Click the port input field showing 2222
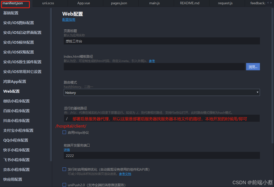This screenshot has height=187, width=274. pos(162,155)
